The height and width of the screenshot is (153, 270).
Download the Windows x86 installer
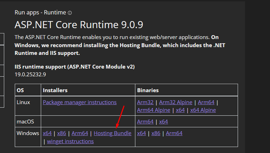62,133
